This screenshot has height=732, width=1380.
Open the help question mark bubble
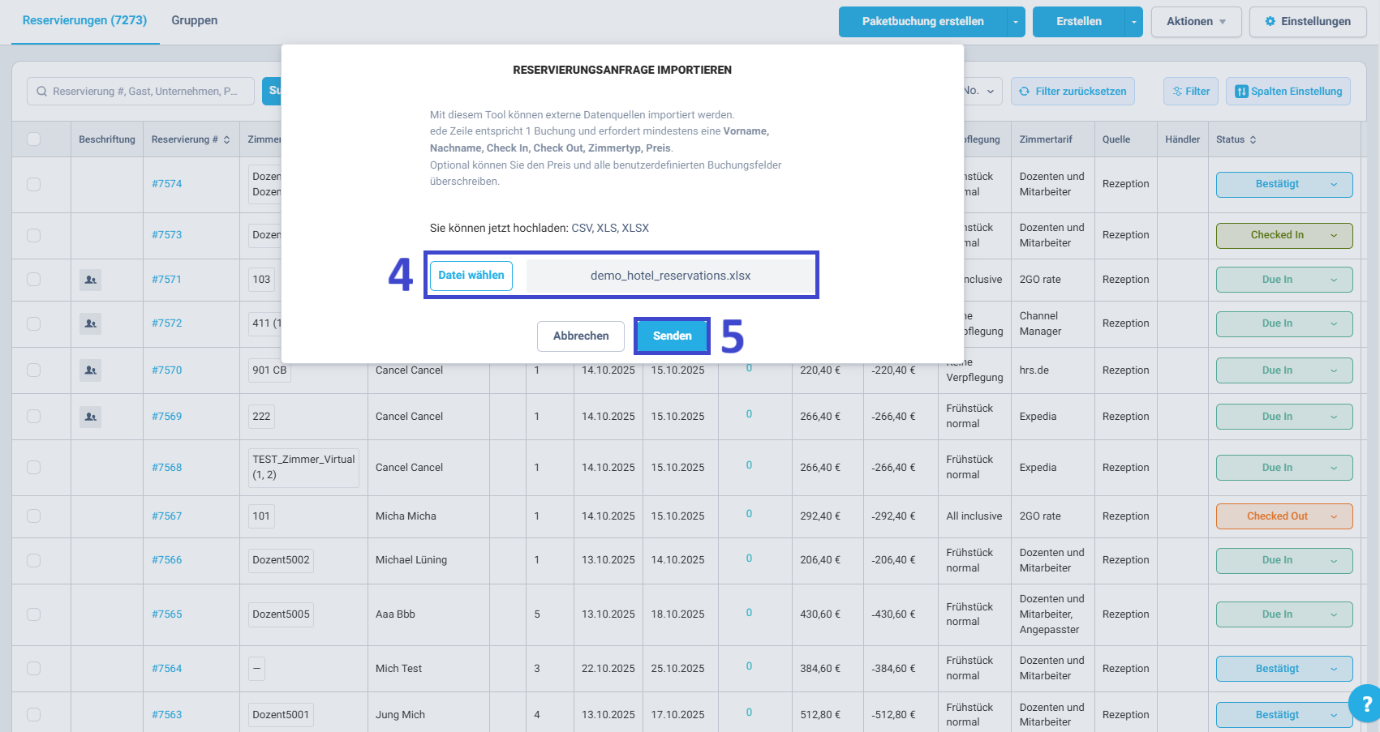(1365, 704)
